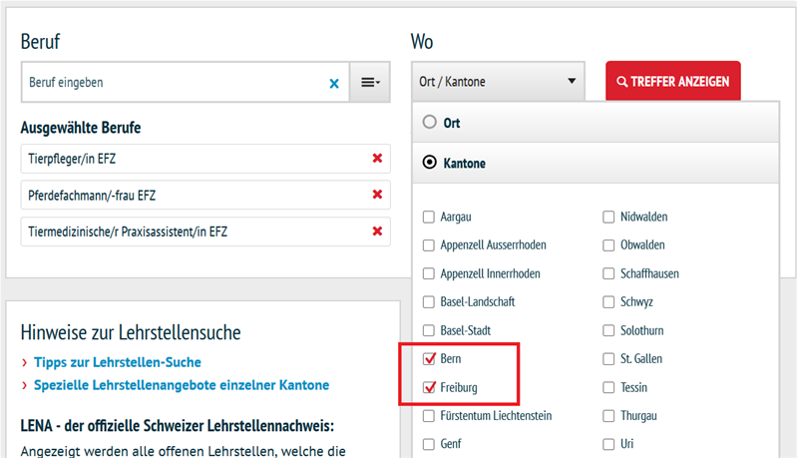Tick the St. Gallen checkbox
Viewport: 797px width, 458px height.
coord(608,358)
